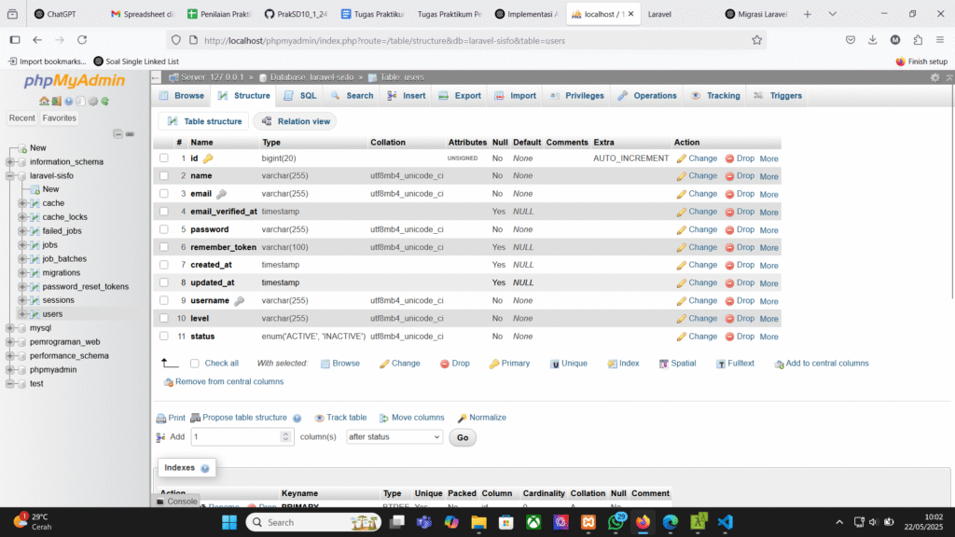Click the Normalize wand icon
This screenshot has width=955, height=537.
[x=463, y=418]
